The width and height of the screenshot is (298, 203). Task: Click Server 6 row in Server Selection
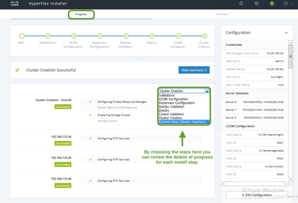tap(254, 102)
